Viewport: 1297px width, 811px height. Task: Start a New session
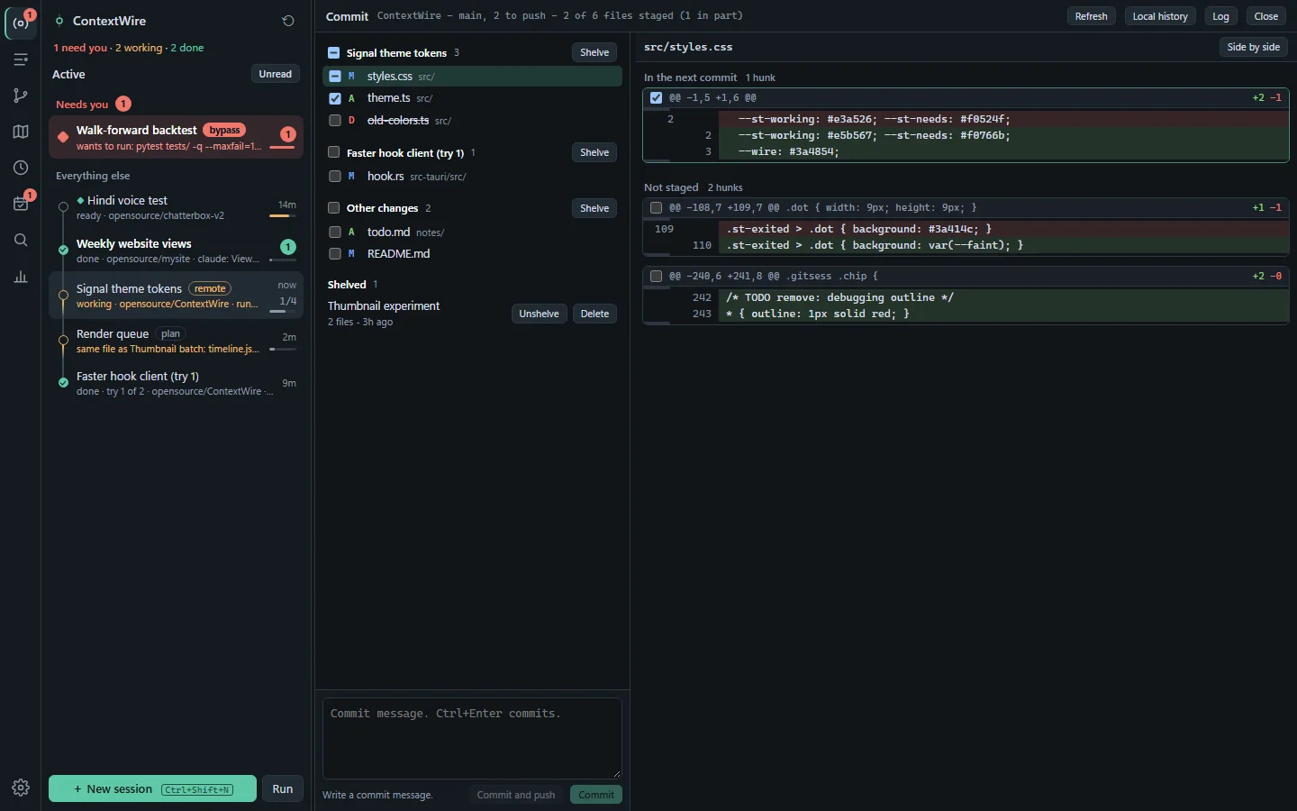coord(152,788)
